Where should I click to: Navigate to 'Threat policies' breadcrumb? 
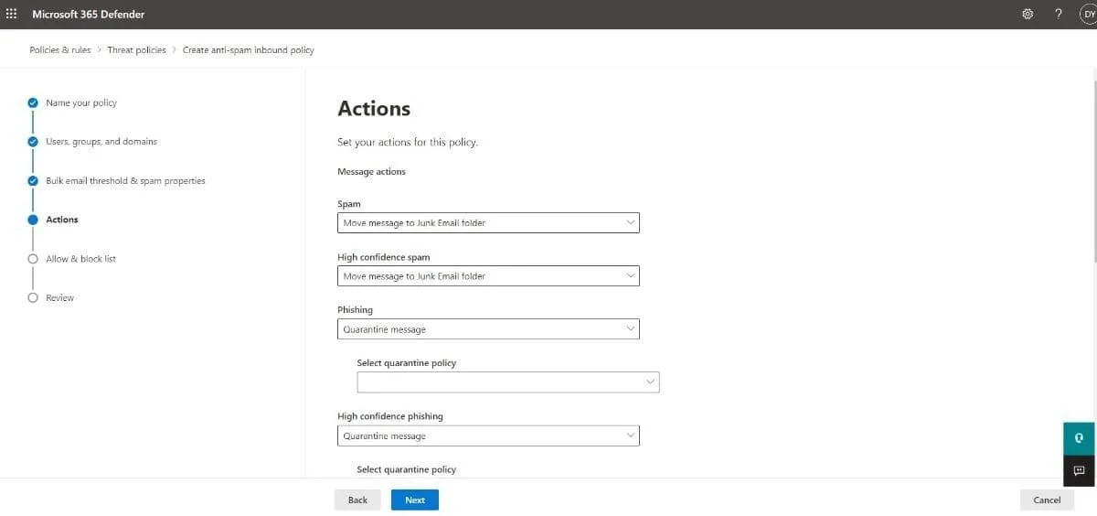click(x=136, y=50)
